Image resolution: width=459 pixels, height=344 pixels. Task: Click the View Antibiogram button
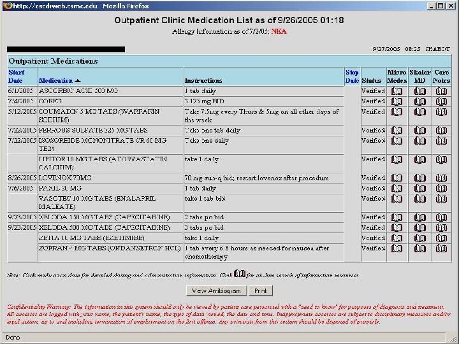216,290
